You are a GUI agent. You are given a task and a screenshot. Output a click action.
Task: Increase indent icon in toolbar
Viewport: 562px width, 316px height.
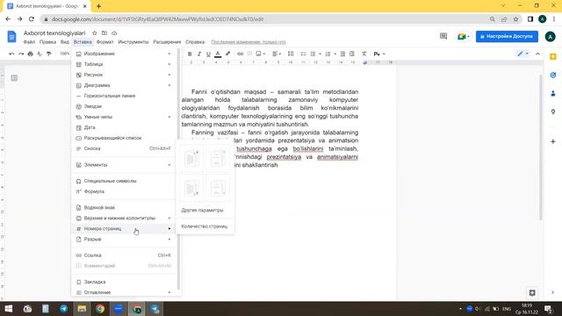pyautogui.click(x=352, y=54)
